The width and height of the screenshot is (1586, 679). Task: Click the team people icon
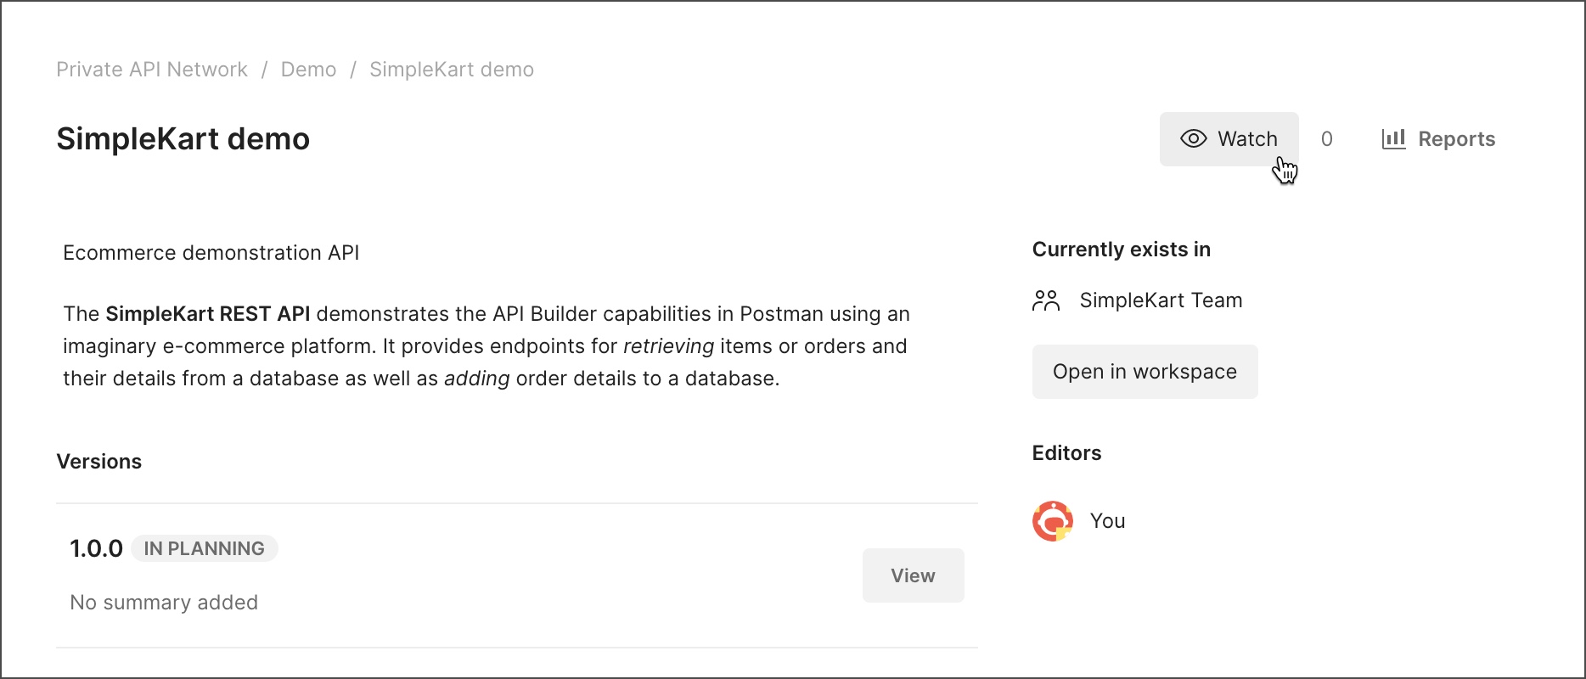pyautogui.click(x=1046, y=300)
